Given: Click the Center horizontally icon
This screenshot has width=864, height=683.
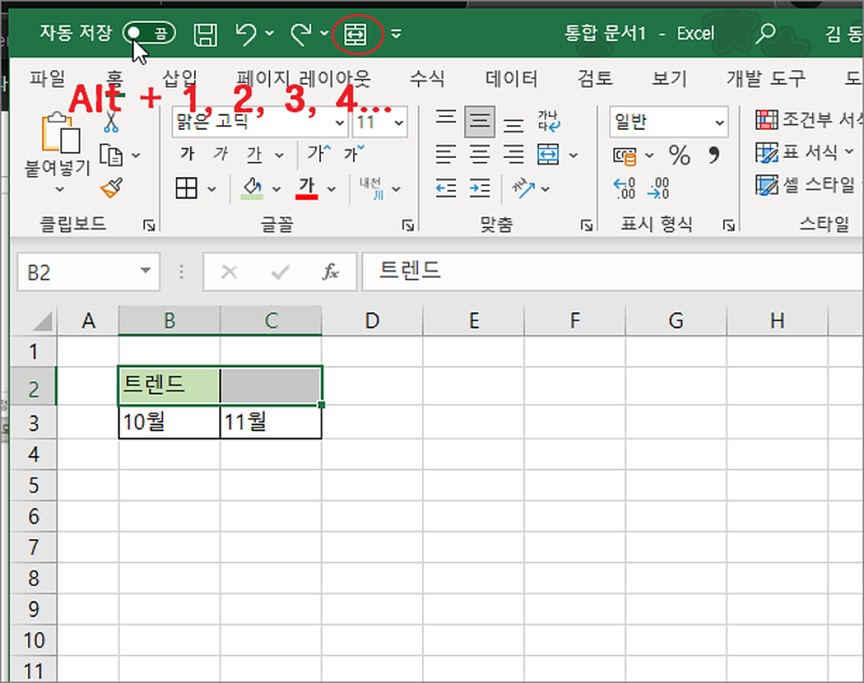Looking at the screenshot, I should coord(480,155).
